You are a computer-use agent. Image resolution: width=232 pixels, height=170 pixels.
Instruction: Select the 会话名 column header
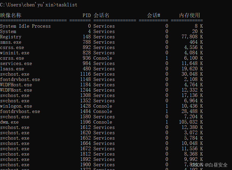click(101, 15)
